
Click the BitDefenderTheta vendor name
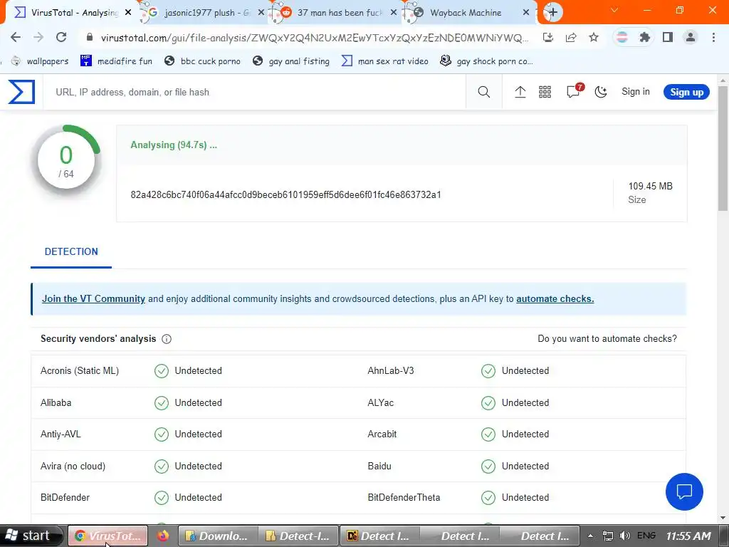[x=404, y=497]
